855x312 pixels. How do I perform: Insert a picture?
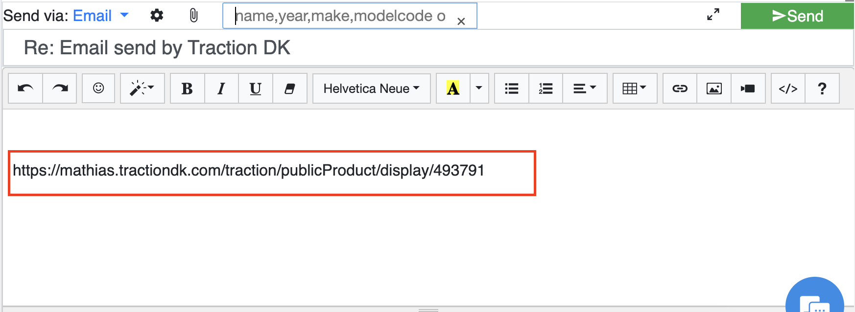[x=714, y=89]
